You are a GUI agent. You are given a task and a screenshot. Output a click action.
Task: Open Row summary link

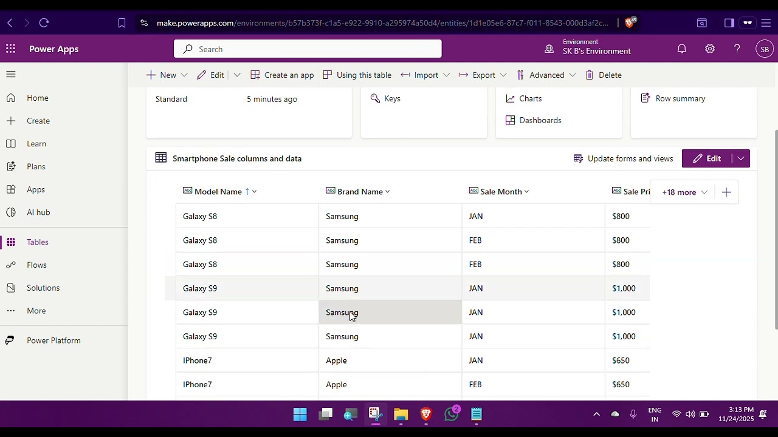(x=673, y=98)
